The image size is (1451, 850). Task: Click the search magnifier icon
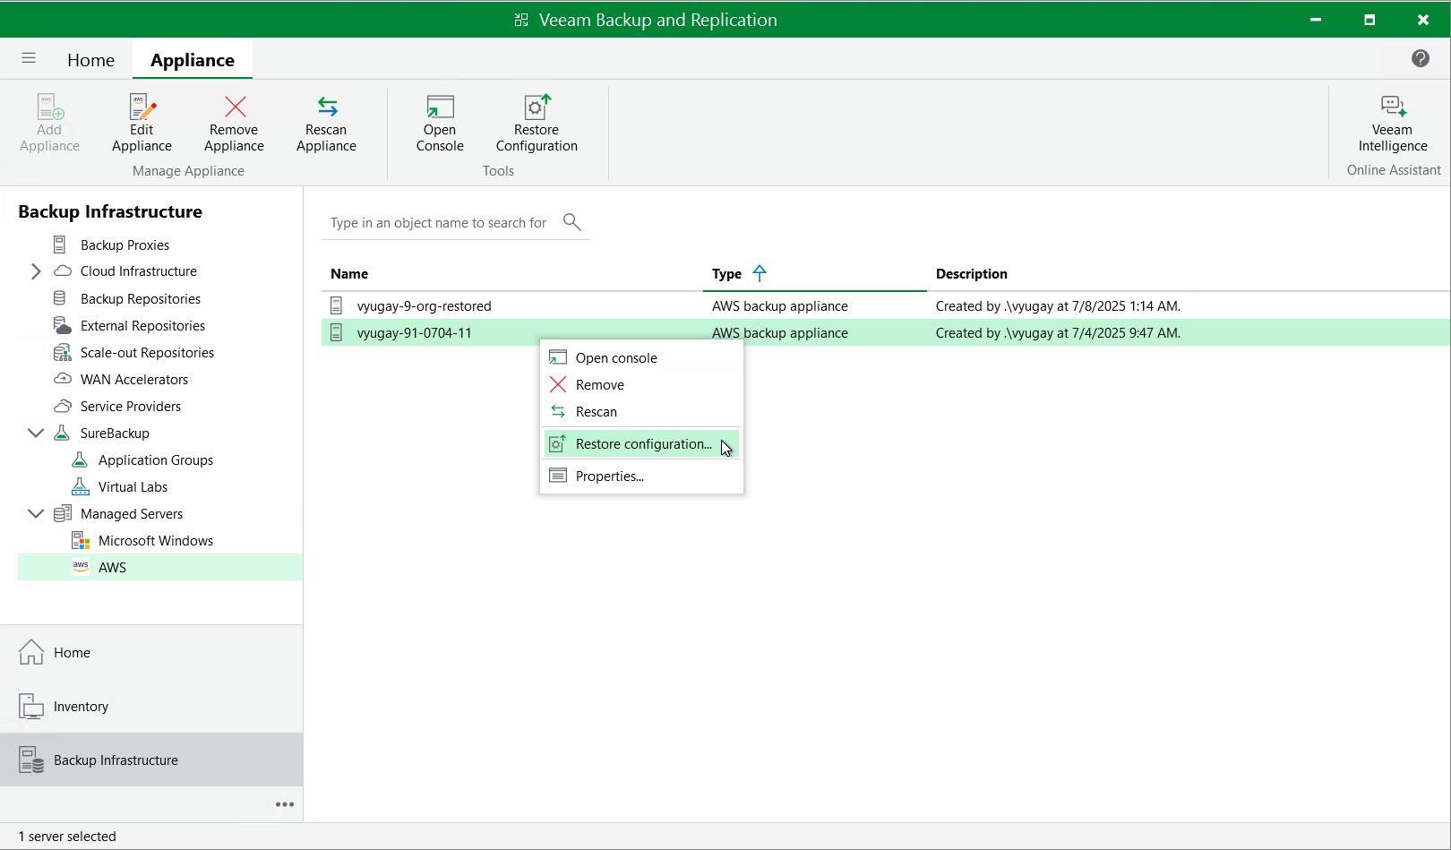tap(571, 222)
